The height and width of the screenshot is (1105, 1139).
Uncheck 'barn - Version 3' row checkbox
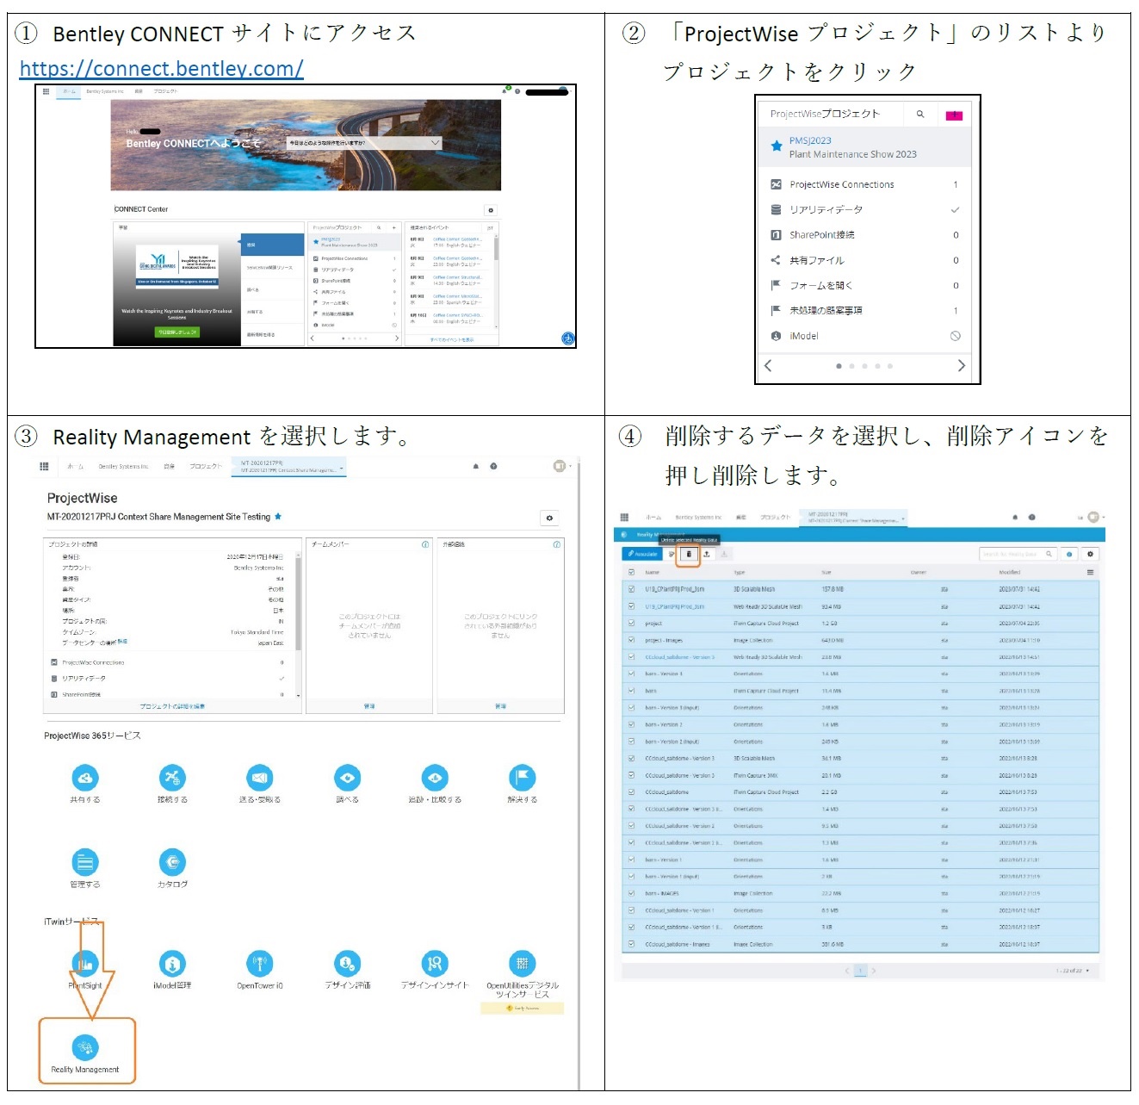631,674
